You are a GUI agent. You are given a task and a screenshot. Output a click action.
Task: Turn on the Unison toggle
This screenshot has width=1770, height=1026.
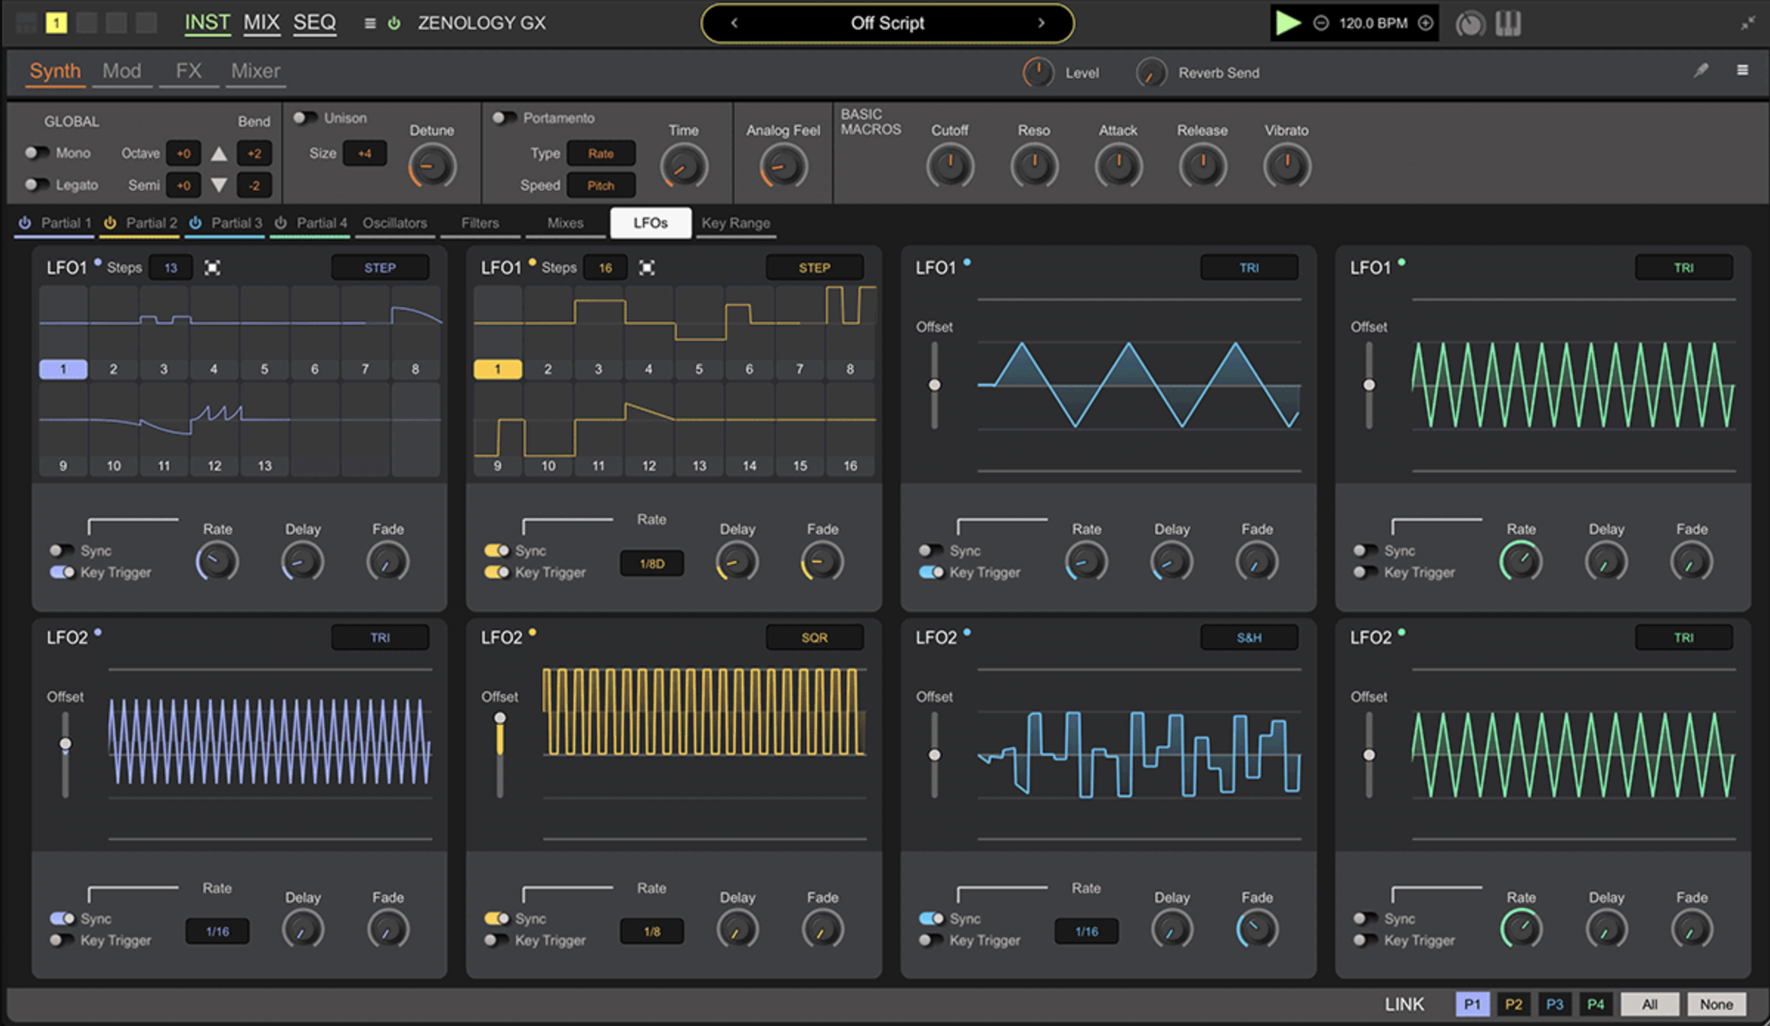(x=303, y=118)
